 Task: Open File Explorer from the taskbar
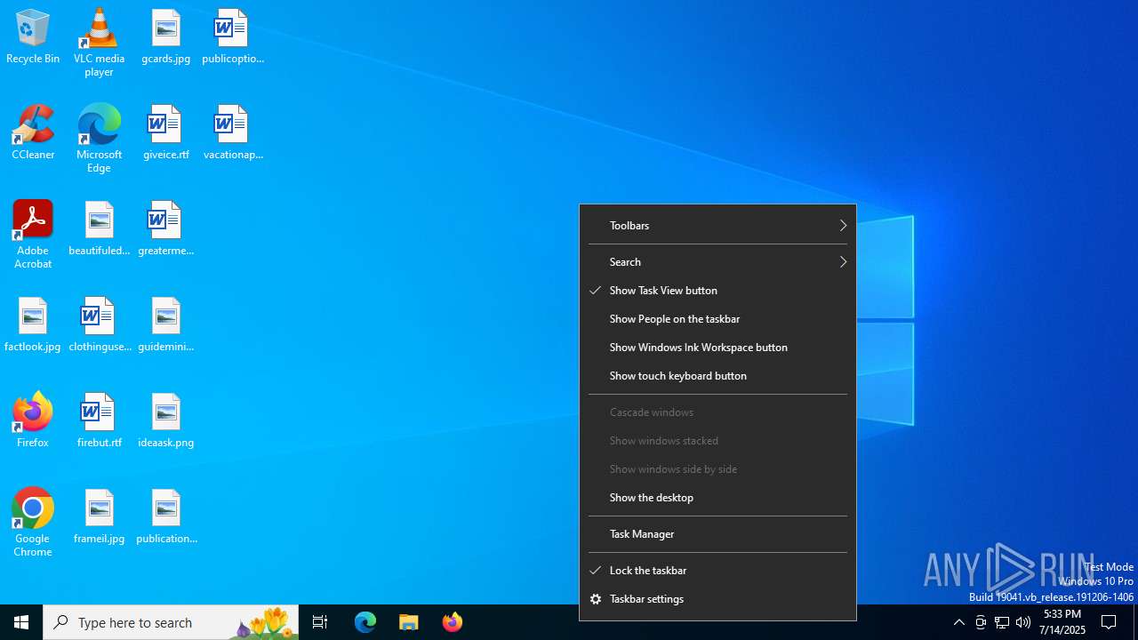click(409, 622)
